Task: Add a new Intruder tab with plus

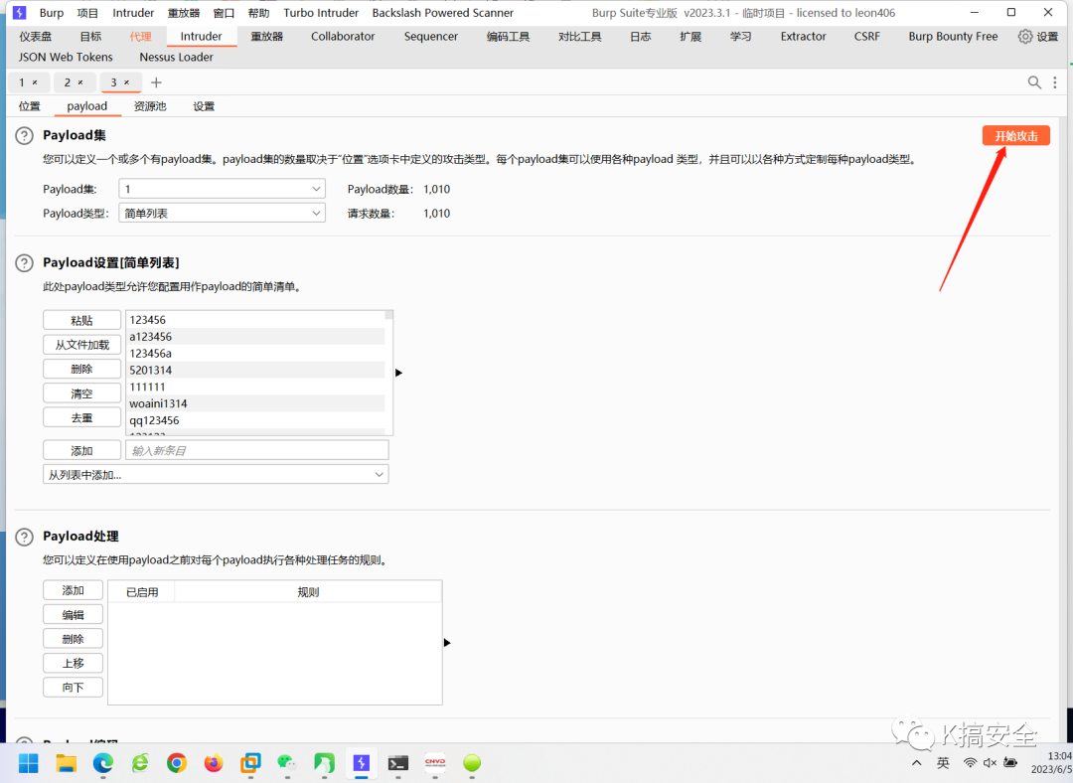Action: click(156, 82)
